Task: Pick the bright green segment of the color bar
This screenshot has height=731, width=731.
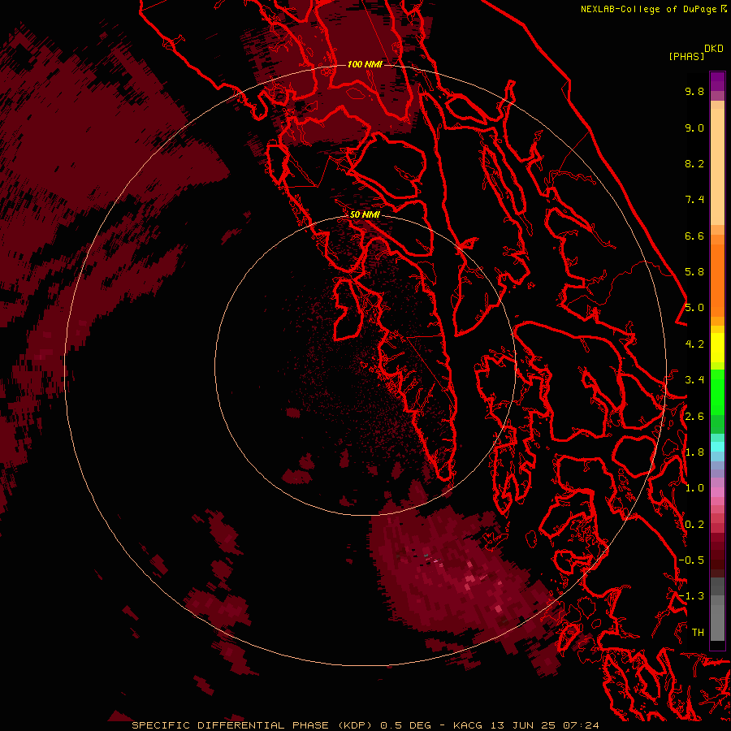Action: pyautogui.click(x=717, y=391)
